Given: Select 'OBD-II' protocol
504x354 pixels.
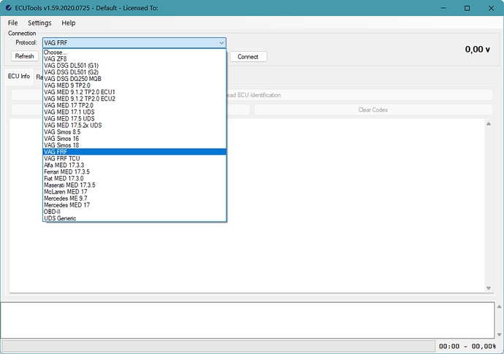Looking at the screenshot, I should [134, 212].
